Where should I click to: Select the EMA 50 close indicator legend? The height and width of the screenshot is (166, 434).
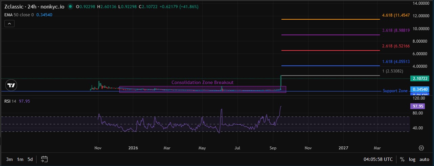[x=19, y=15]
